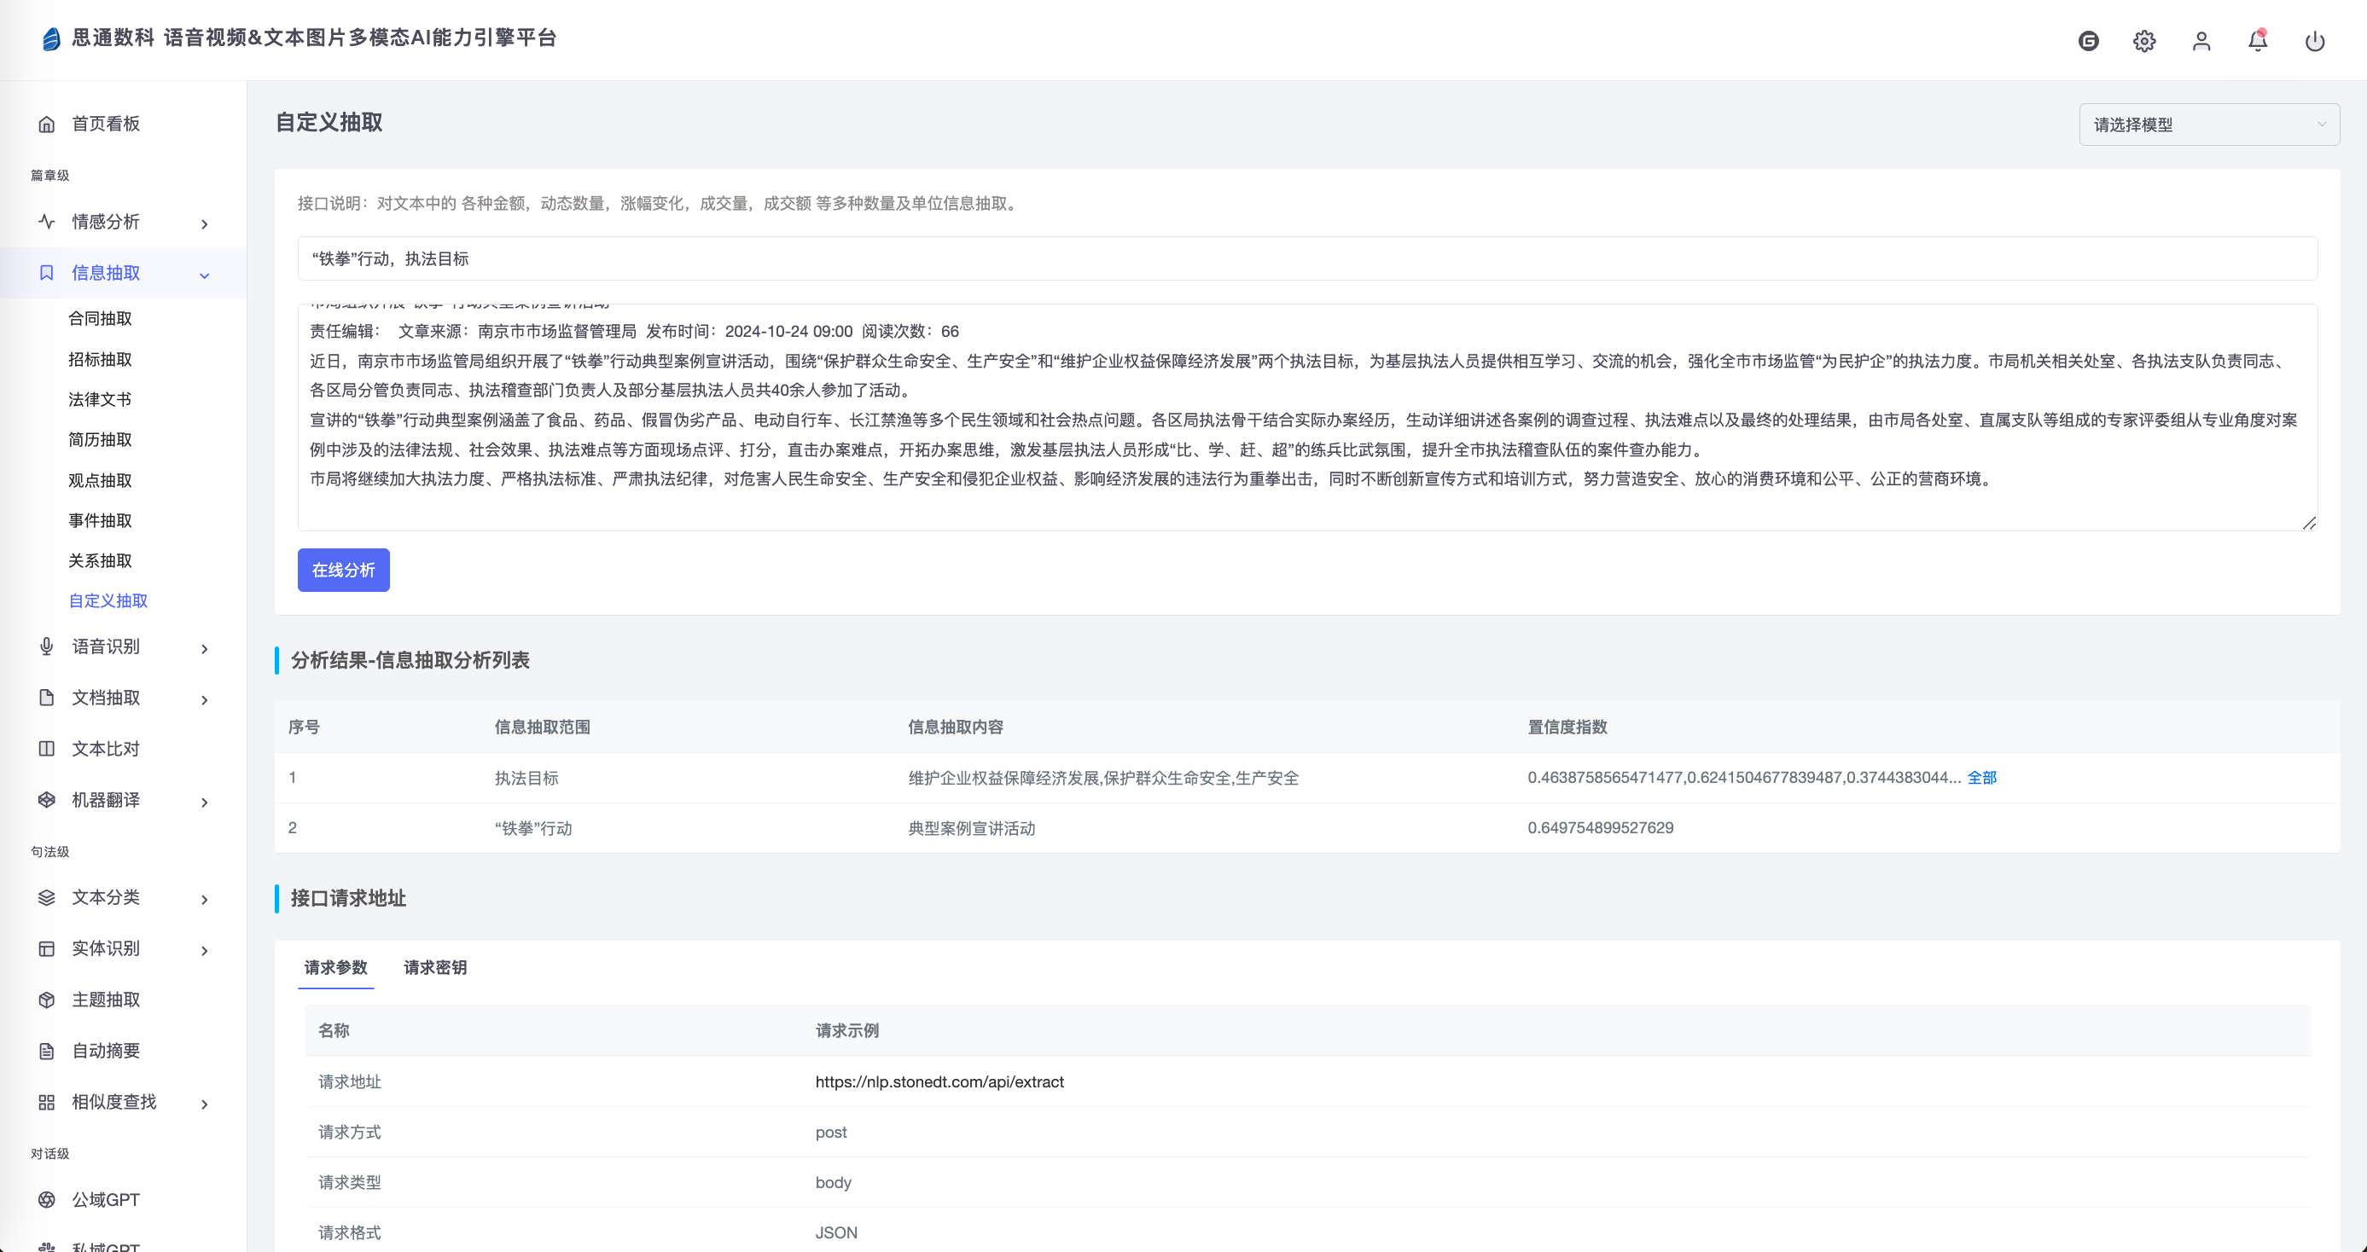2367x1252 pixels.
Task: Click the user profile icon
Action: [x=2201, y=41]
